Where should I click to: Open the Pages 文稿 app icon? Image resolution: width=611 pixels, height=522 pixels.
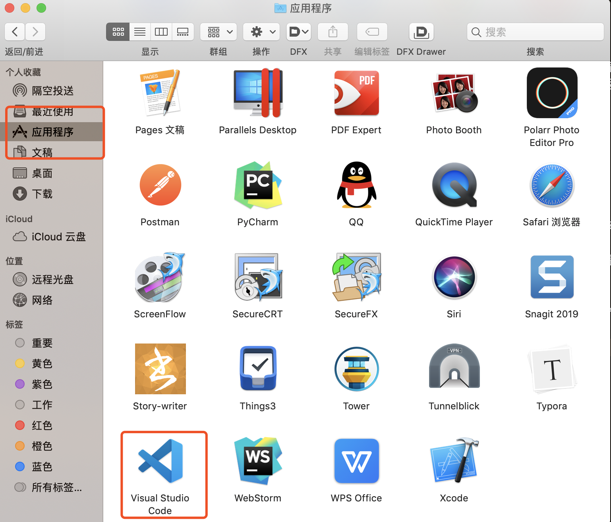pos(160,93)
